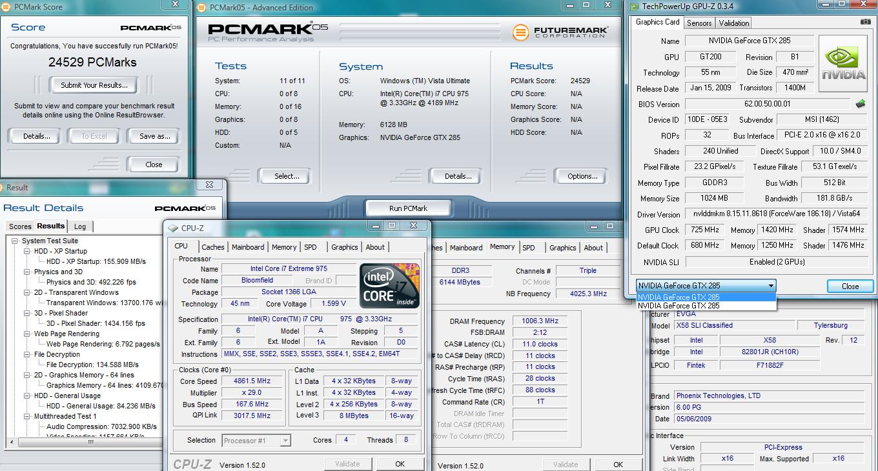Open Graphics tab in the rear CPU-Z window
Screen dimensions: 878x471
tap(562, 248)
